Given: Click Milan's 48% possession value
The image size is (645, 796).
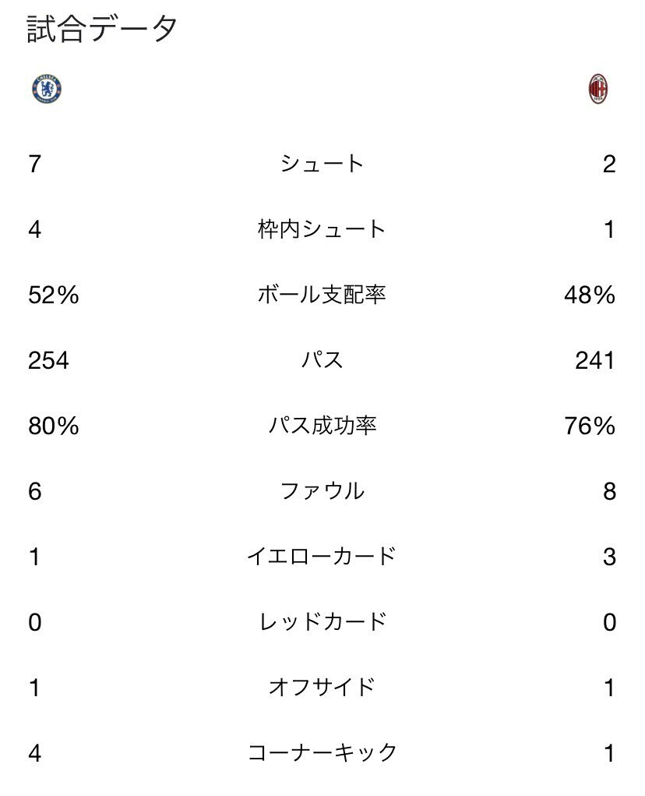Looking at the screenshot, I should tap(590, 295).
